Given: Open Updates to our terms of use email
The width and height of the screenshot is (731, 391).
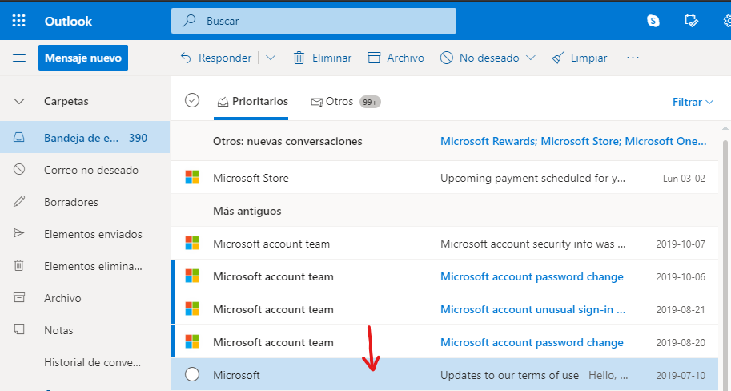Looking at the screenshot, I should [444, 375].
